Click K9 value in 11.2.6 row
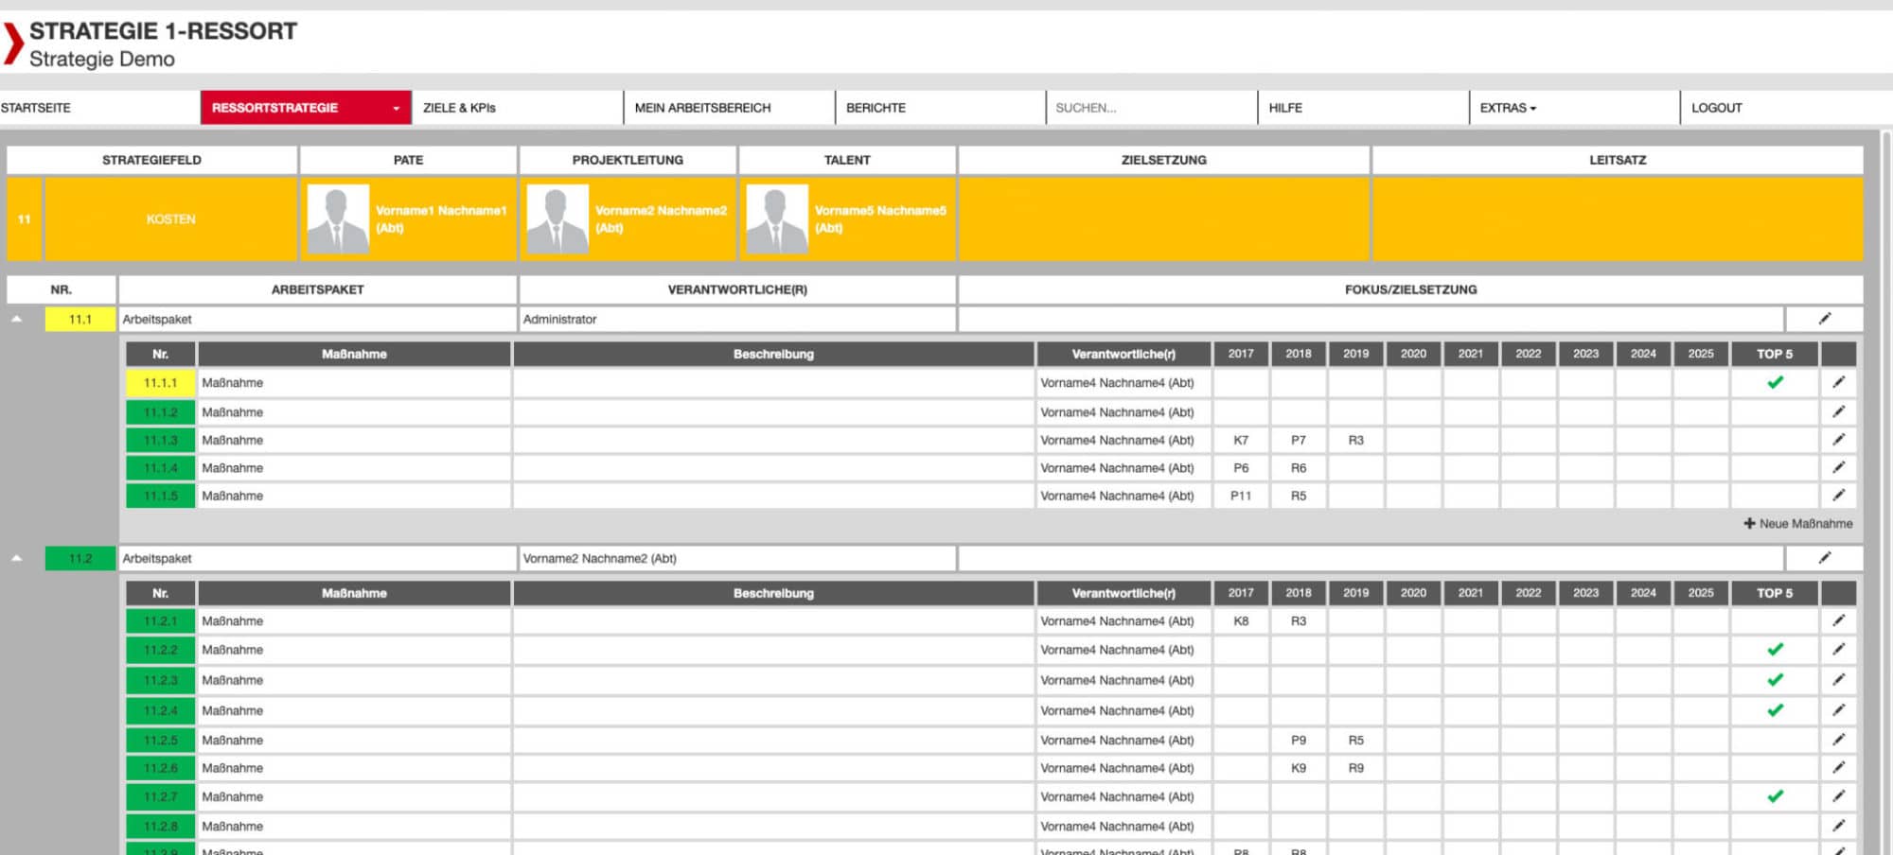Viewport: 1893px width, 855px height. coord(1298,767)
